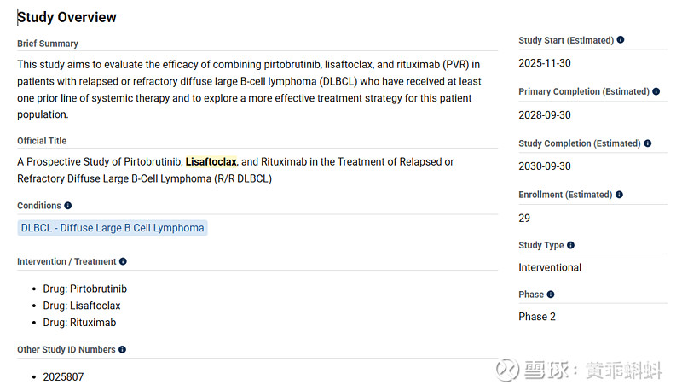Click info icon next to Intervention / Treatment
The image size is (682, 391).
[123, 261]
